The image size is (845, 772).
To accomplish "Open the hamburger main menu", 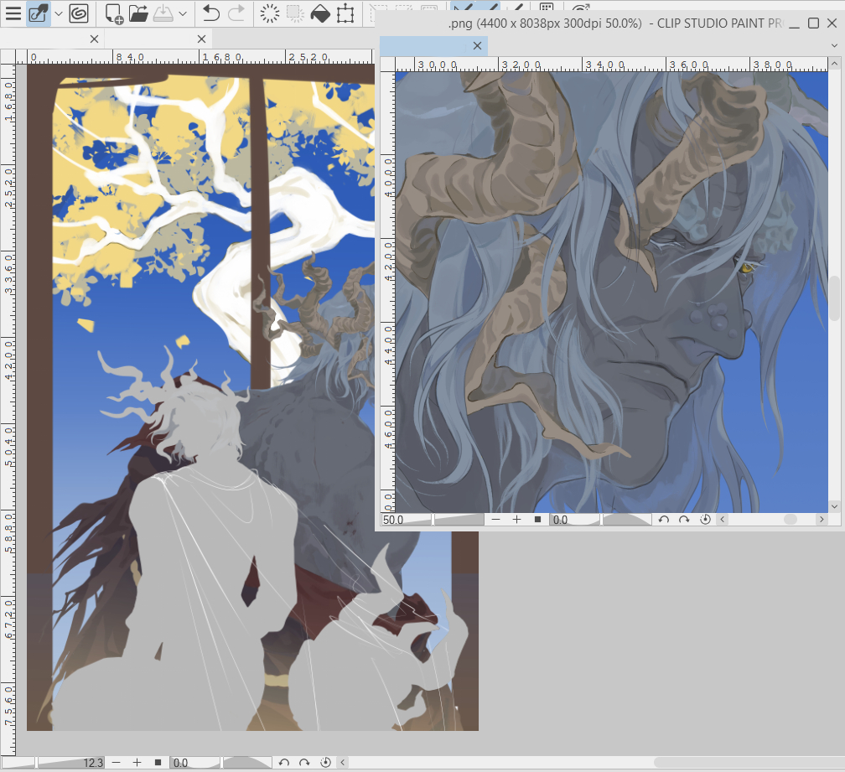I will tap(13, 13).
